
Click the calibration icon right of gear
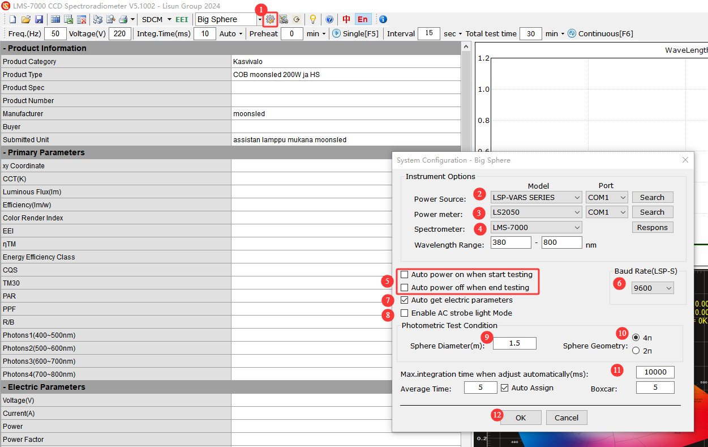tap(284, 19)
